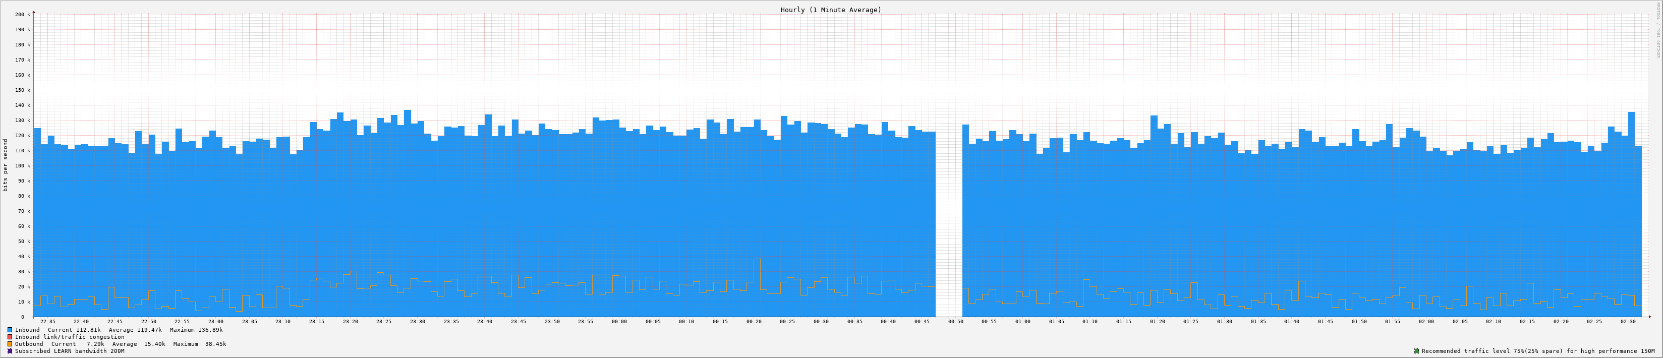Click the blue Inbound legend swatch
Image resolution: width=1663 pixels, height=358 pixels.
click(x=10, y=330)
